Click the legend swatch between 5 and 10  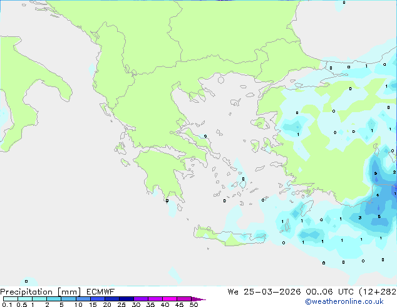(69, 299)
